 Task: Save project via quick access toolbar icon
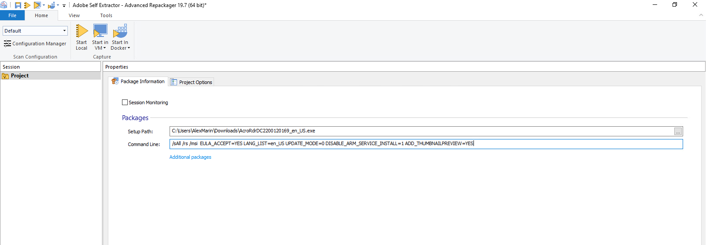coord(18,5)
